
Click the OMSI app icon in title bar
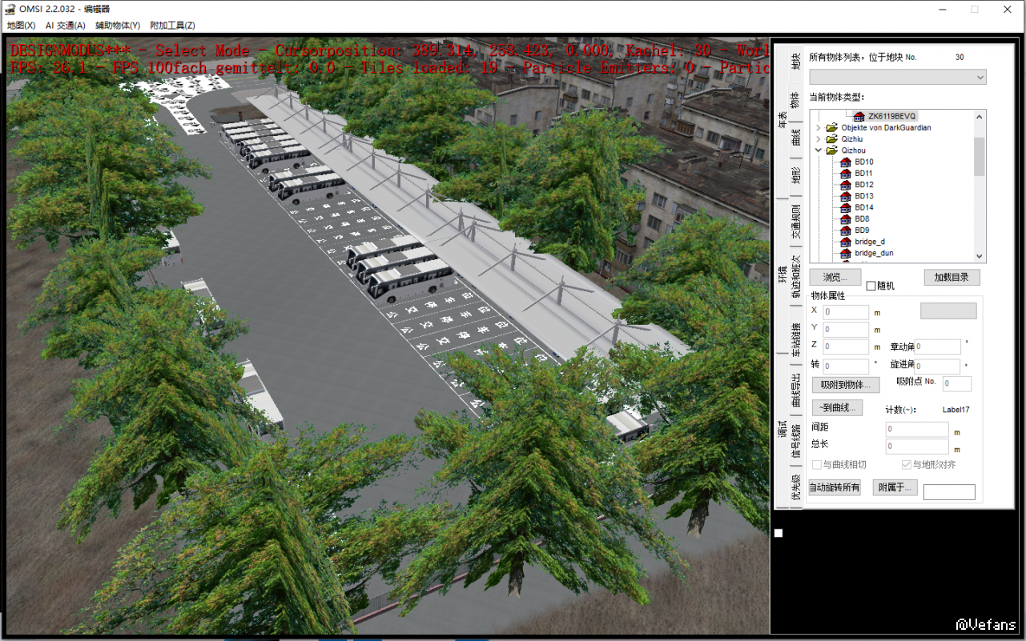click(10, 10)
